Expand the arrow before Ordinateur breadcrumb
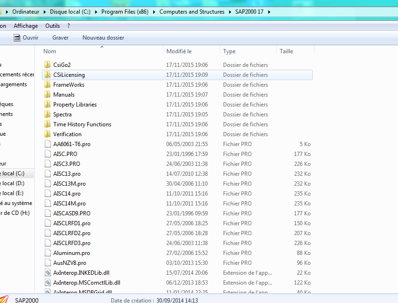 [x=7, y=12]
